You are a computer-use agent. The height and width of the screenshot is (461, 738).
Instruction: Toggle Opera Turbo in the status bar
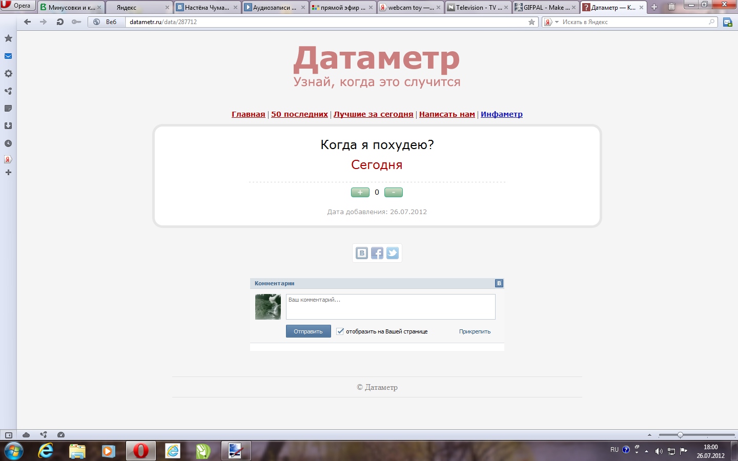(x=61, y=435)
